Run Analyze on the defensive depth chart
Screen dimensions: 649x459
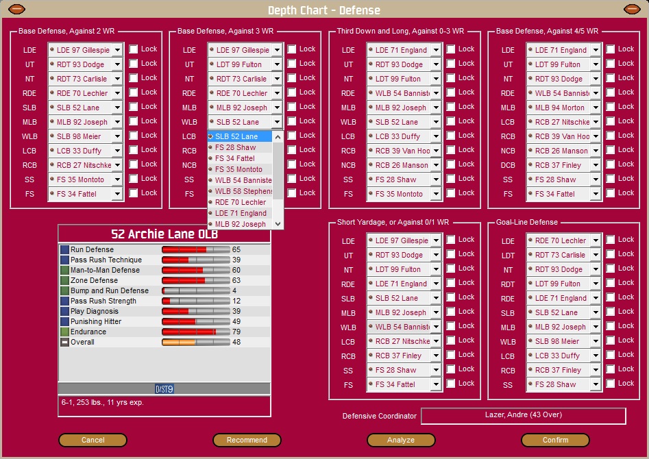coord(401,440)
